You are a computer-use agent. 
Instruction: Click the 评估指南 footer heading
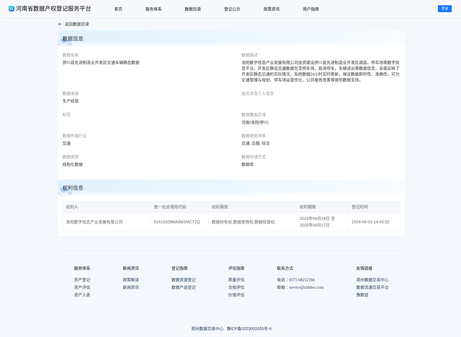point(236,268)
